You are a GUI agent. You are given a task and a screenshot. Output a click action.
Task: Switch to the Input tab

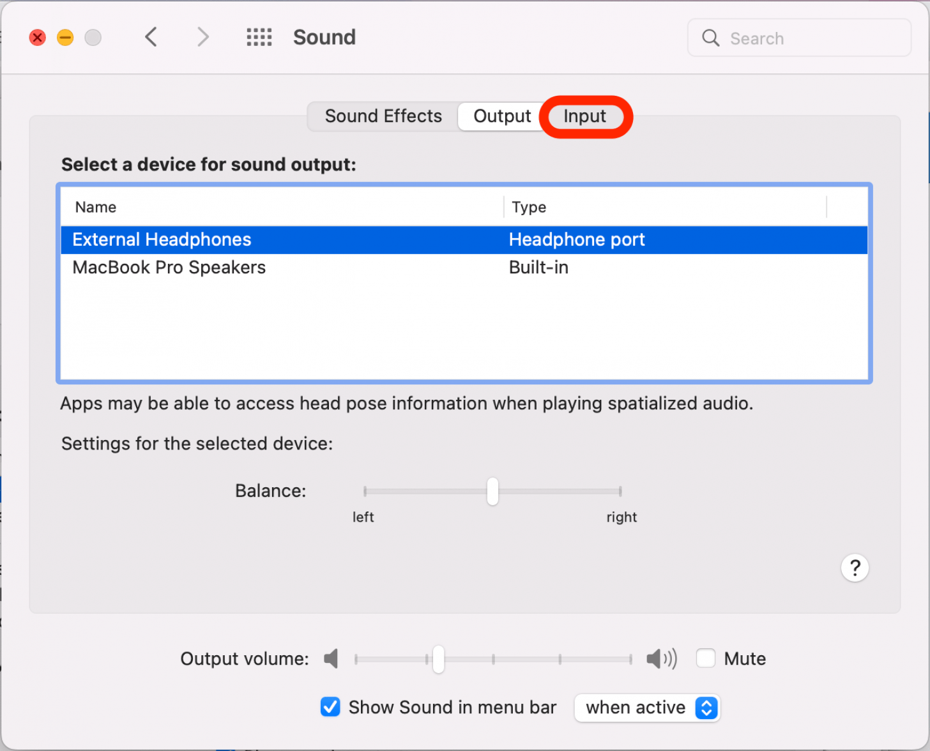point(584,116)
